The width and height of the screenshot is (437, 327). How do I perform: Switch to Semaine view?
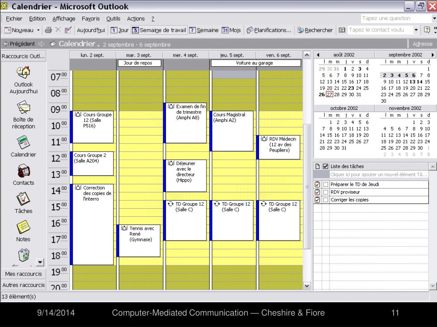point(204,30)
